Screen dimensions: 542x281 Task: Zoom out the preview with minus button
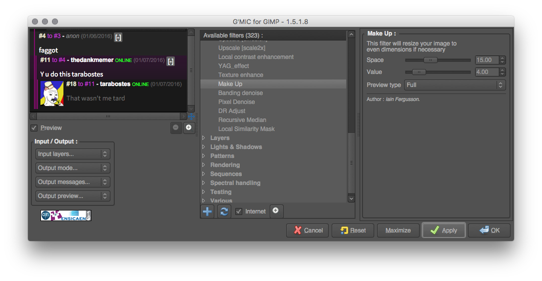176,127
